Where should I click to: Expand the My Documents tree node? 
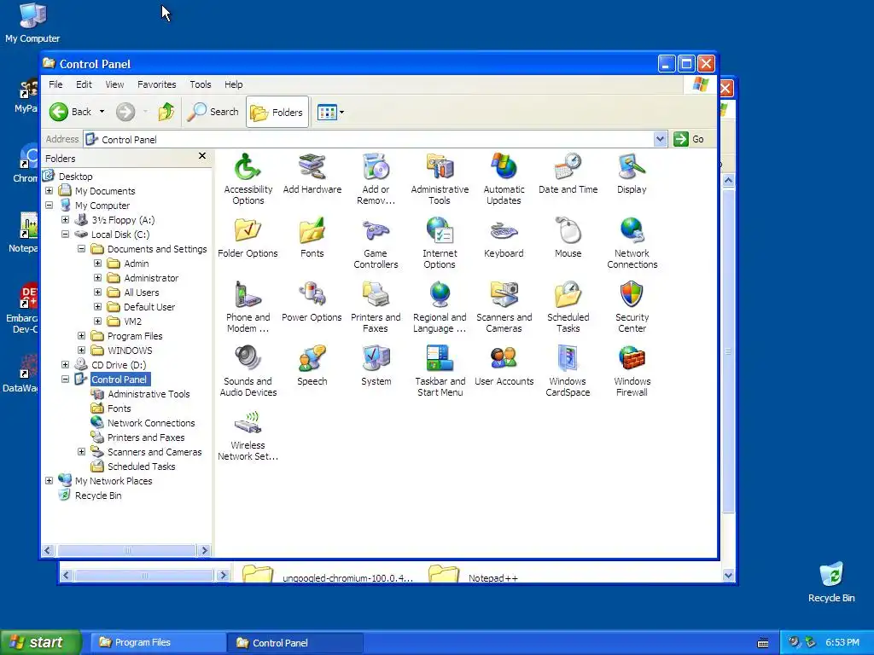tap(49, 190)
